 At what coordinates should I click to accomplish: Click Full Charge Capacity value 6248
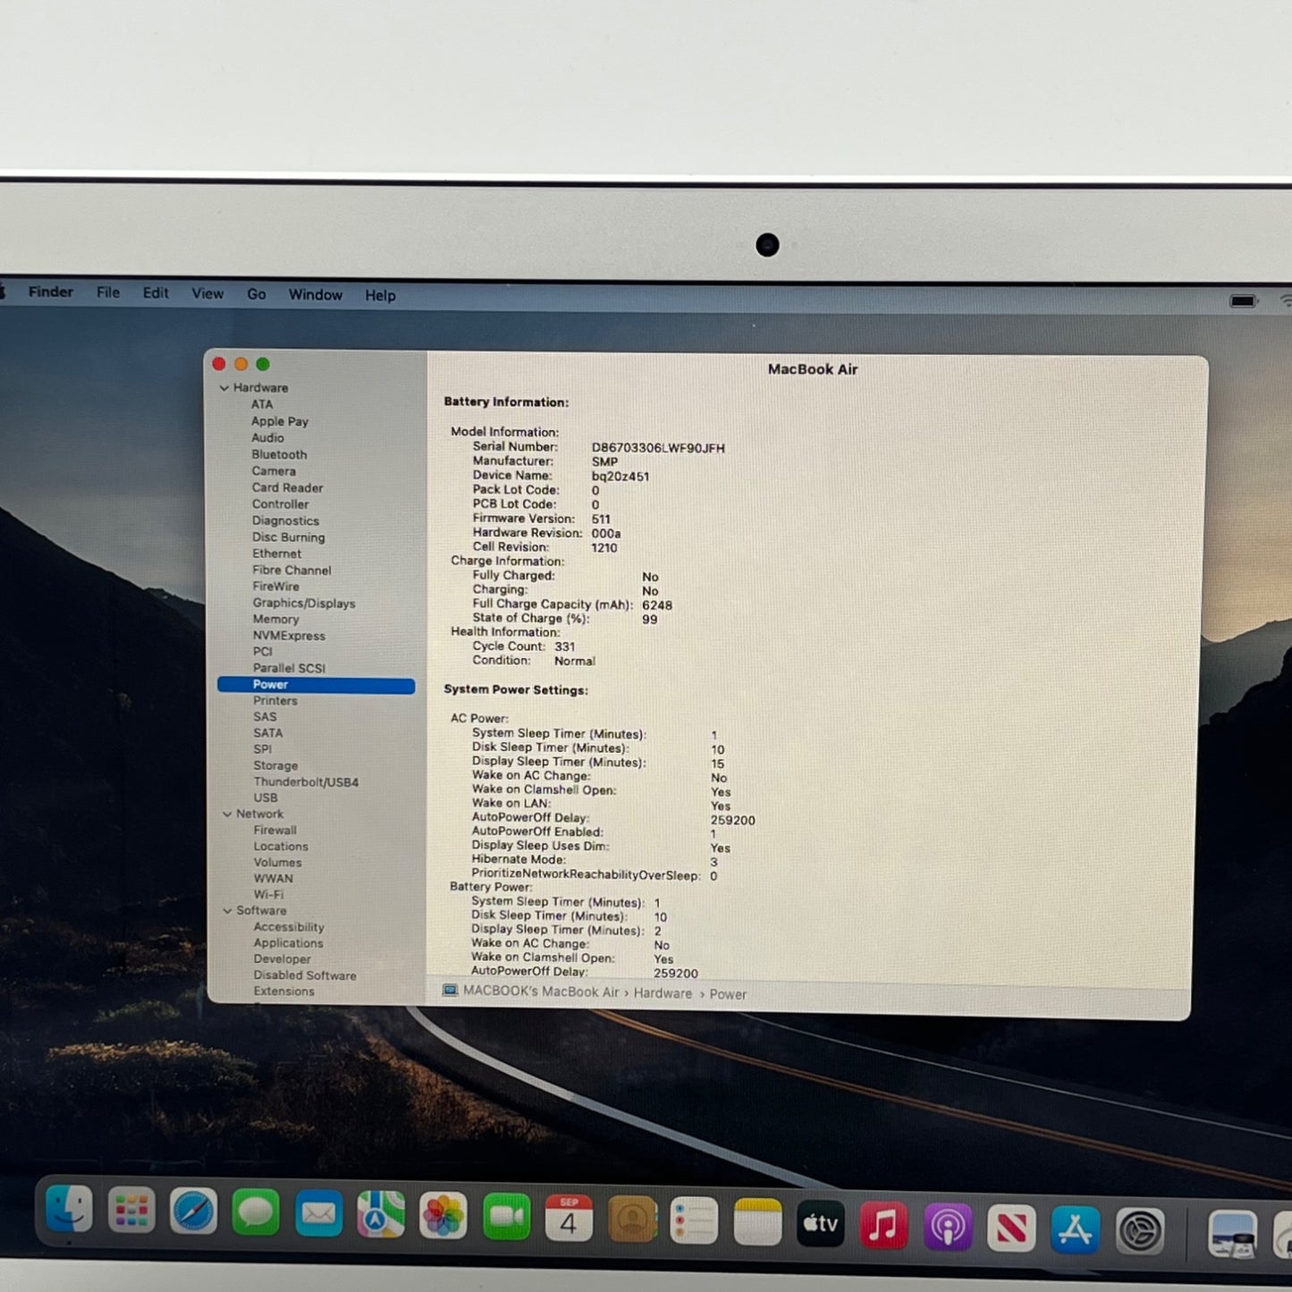pos(657,605)
